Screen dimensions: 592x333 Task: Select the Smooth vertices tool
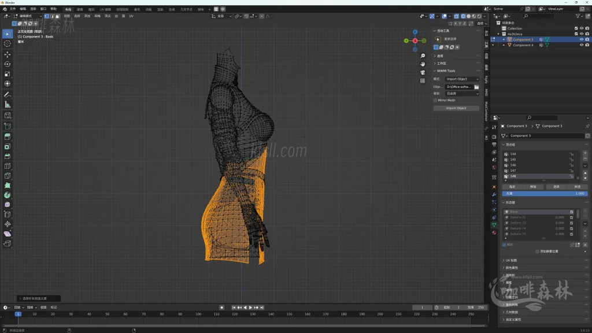pos(7,205)
